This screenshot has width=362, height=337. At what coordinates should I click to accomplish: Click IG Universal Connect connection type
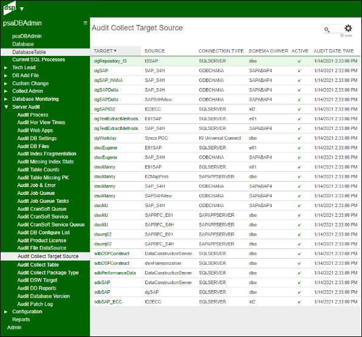click(220, 138)
